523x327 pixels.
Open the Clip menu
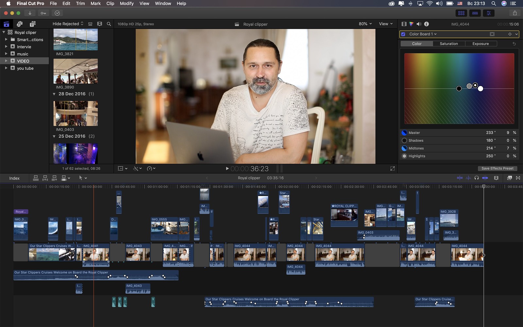(110, 4)
